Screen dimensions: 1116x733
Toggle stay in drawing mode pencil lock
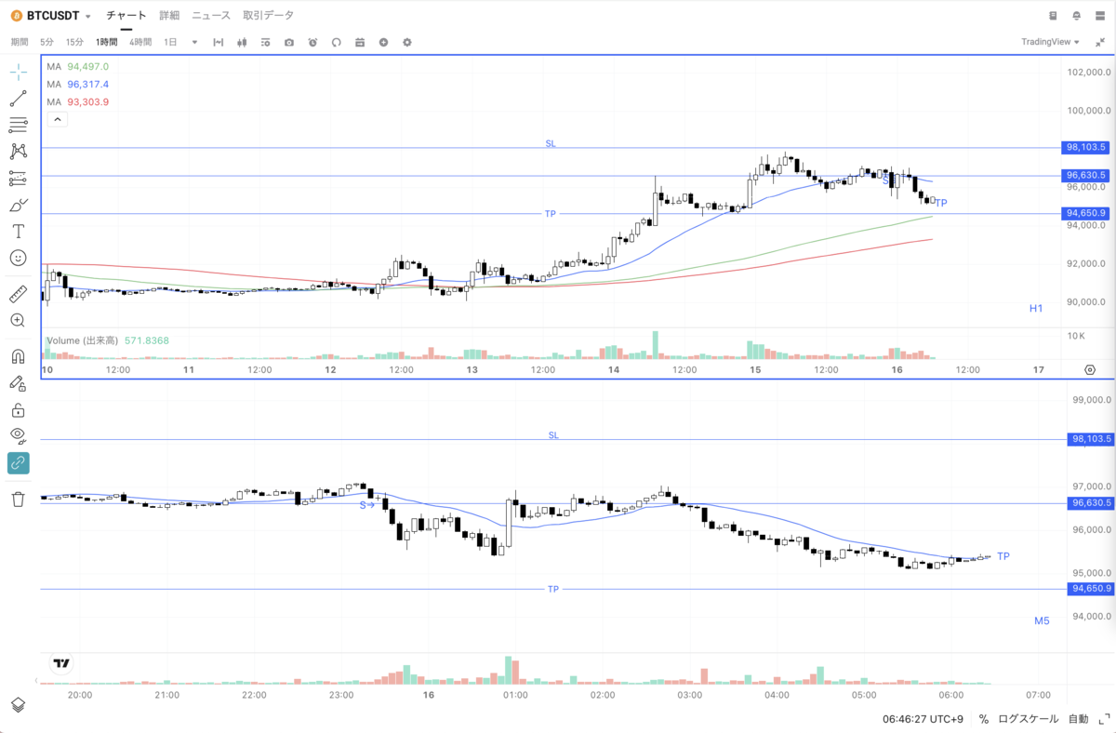pyautogui.click(x=19, y=383)
